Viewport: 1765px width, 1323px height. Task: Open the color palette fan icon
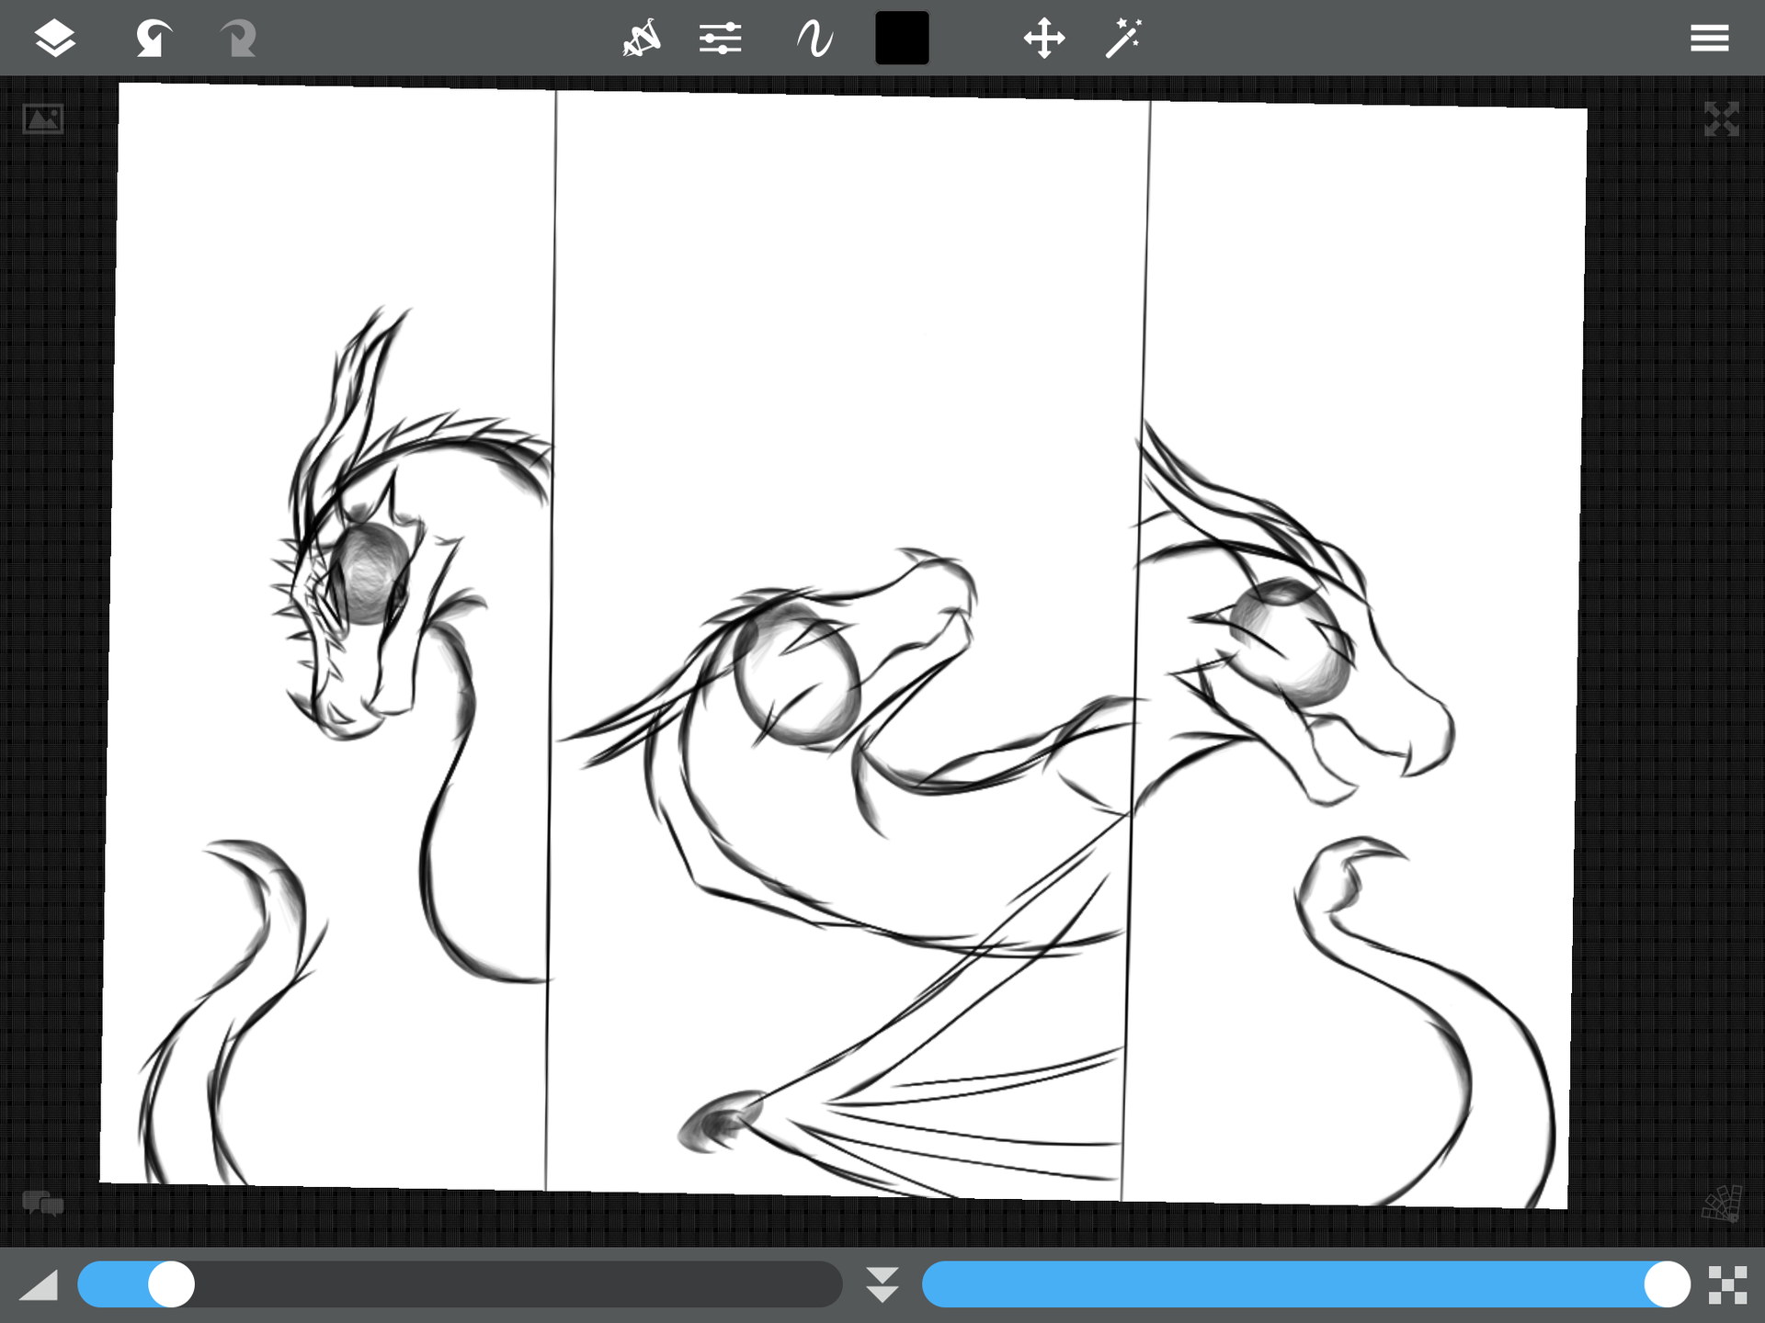tap(1722, 1203)
